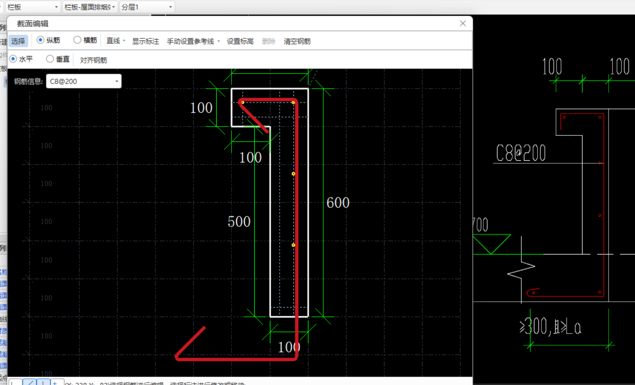Click 设置标高 in the toolbar
This screenshot has height=385, width=635.
click(x=240, y=41)
